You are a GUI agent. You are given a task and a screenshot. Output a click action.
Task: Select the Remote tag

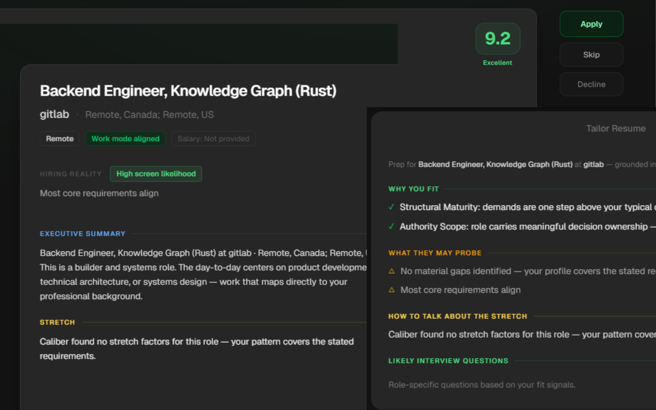(60, 139)
